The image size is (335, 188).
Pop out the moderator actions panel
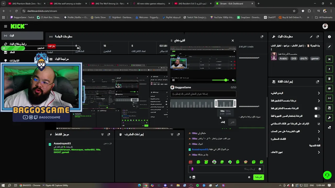(x=178, y=134)
